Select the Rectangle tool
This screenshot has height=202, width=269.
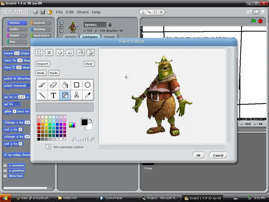(x=76, y=85)
